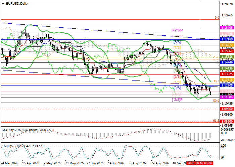Click the olive 1.15356 price label

click(227, 57)
